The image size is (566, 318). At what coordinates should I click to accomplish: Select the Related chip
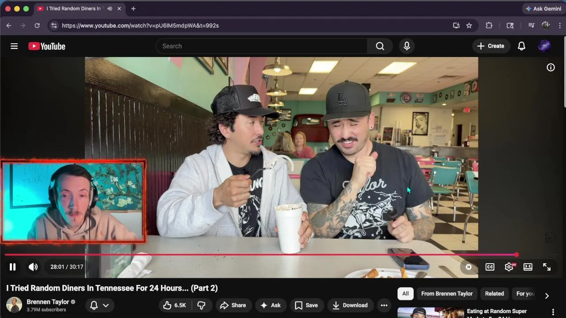point(494,294)
